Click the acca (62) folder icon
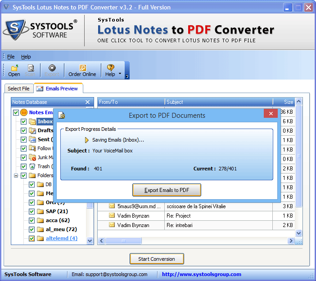This screenshot has height=281, width=316. (41, 220)
